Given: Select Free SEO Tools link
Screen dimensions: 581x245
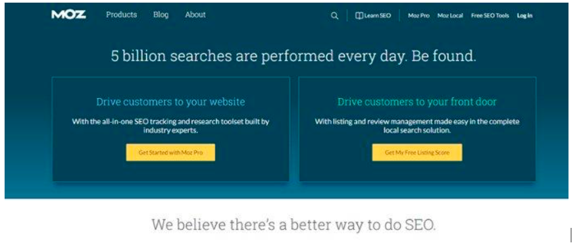Looking at the screenshot, I should coord(490,16).
